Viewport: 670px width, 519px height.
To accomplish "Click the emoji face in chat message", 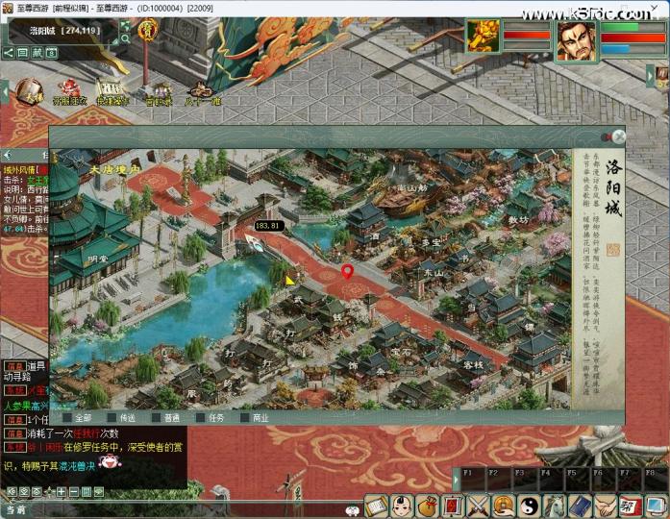I will pos(110,461).
